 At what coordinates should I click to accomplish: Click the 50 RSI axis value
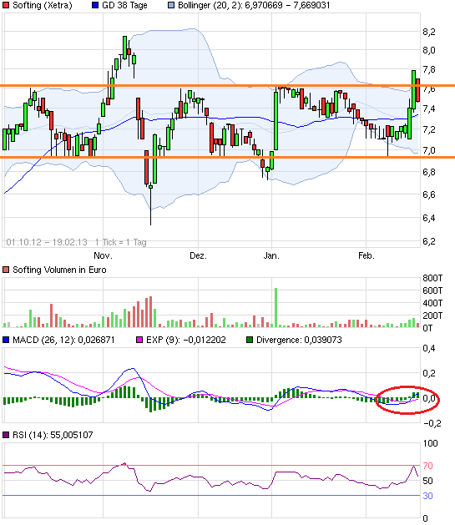(x=428, y=481)
